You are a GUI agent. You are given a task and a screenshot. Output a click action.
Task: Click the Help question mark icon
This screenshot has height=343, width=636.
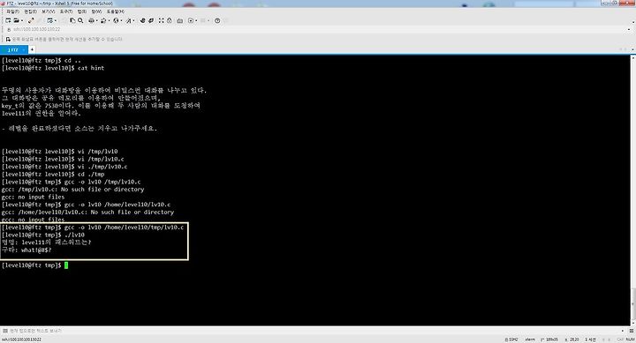point(217,20)
